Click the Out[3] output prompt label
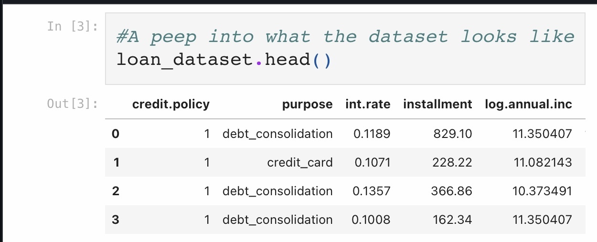This screenshot has width=597, height=242. [x=73, y=103]
